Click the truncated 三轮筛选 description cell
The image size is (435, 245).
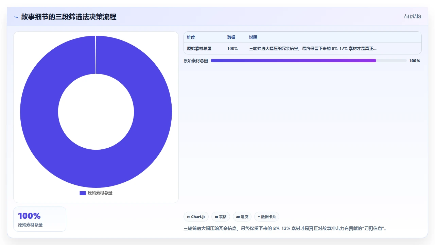[313, 49]
